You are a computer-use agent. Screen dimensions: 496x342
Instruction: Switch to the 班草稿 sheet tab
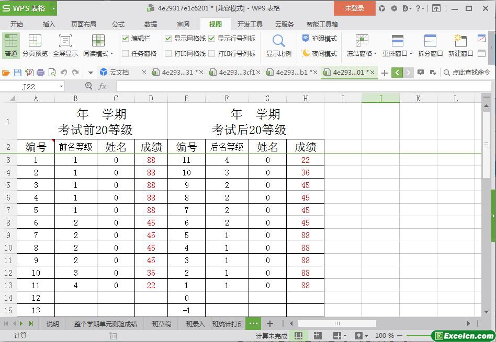(161, 324)
